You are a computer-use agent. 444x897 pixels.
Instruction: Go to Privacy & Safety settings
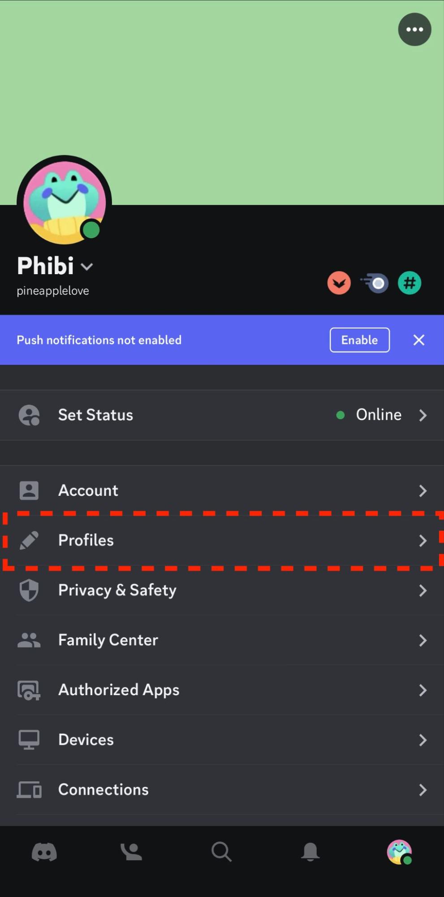click(x=222, y=590)
